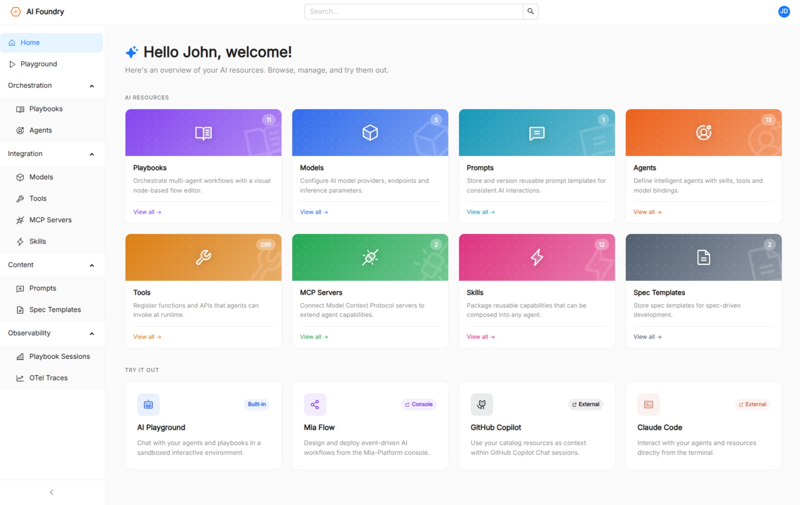
Task: Click the sidebar Skills lightning icon
Action: (20, 242)
